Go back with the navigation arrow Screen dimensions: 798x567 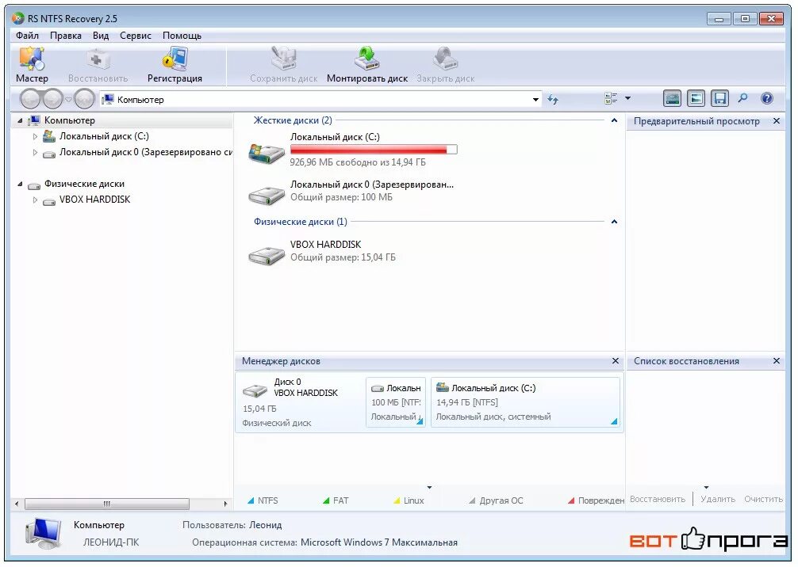coord(30,98)
